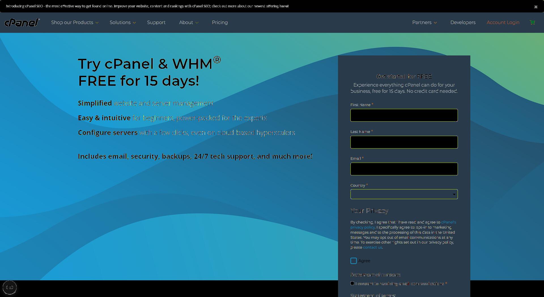The height and width of the screenshot is (297, 544).
Task: Focus the Last Name field
Action: tap(404, 142)
